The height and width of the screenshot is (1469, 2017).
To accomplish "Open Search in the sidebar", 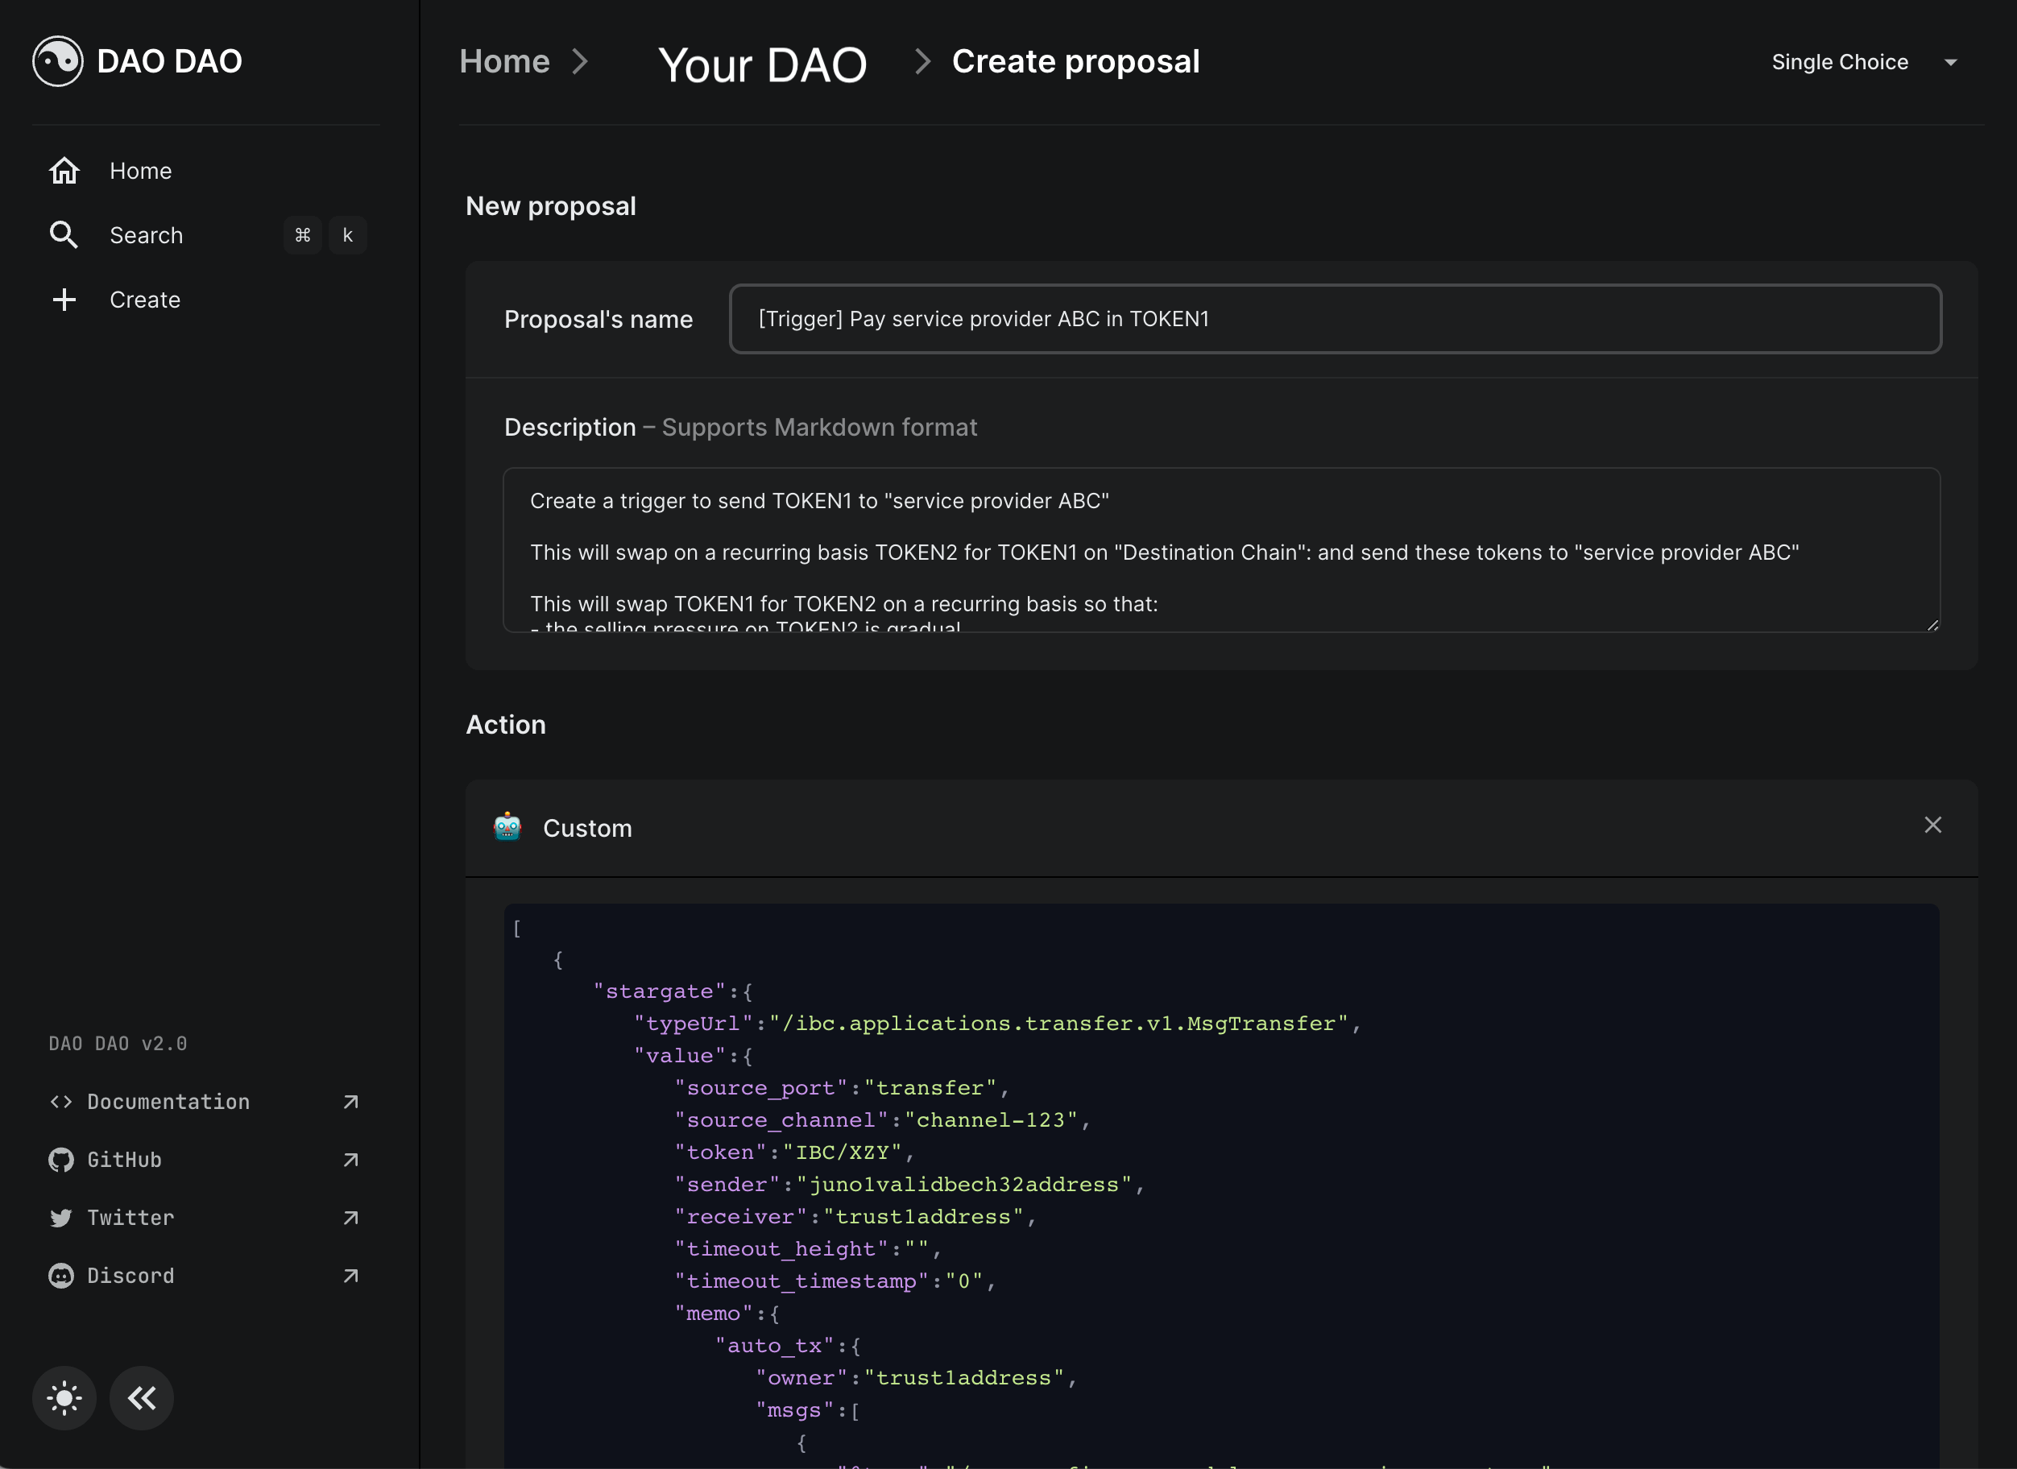I will (206, 234).
